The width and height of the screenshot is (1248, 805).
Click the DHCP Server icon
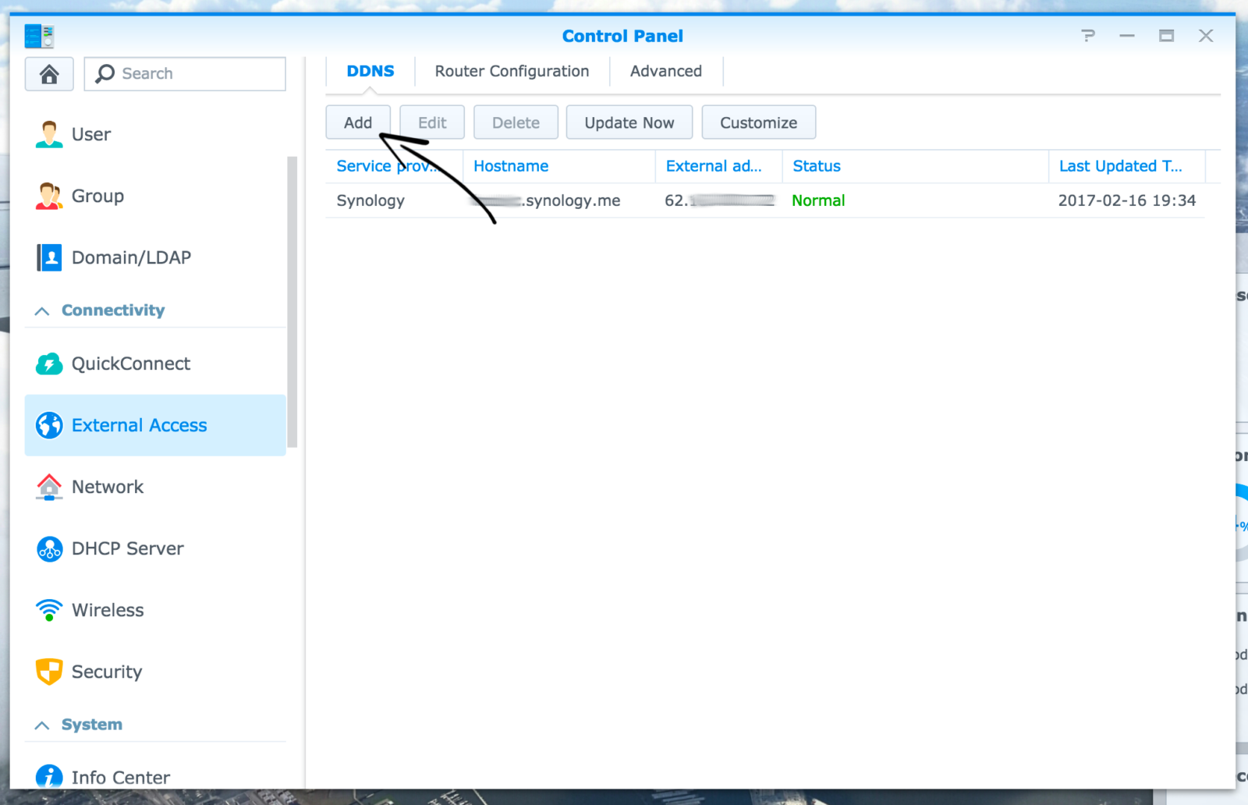coord(49,548)
